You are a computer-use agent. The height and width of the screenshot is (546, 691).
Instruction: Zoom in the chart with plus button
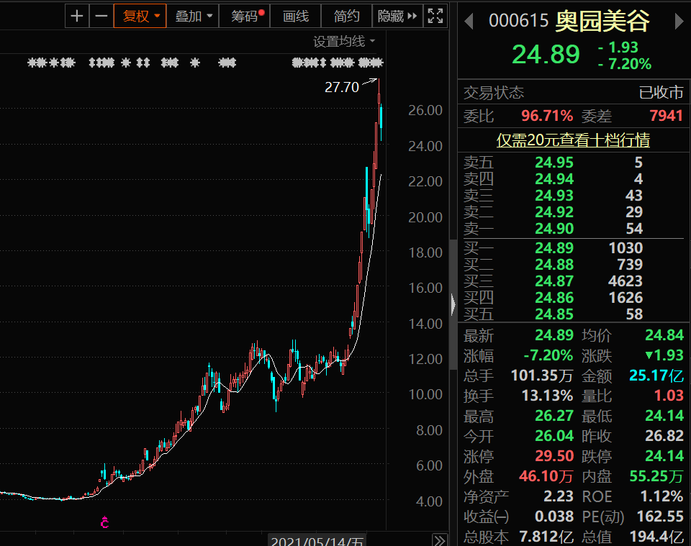coord(78,16)
